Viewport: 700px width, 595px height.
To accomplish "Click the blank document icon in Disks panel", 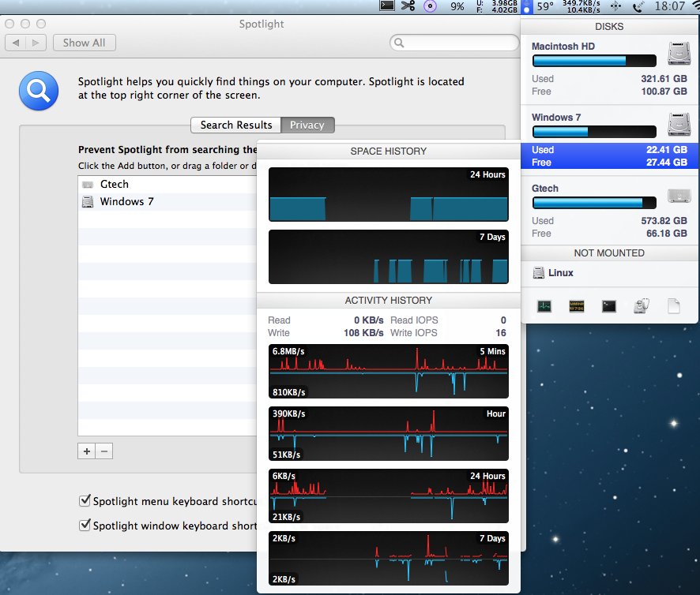I will click(674, 306).
